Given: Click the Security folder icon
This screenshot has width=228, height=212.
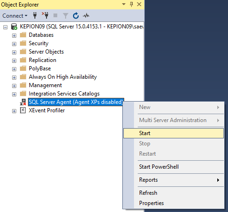Looking at the screenshot, I should point(23,43).
